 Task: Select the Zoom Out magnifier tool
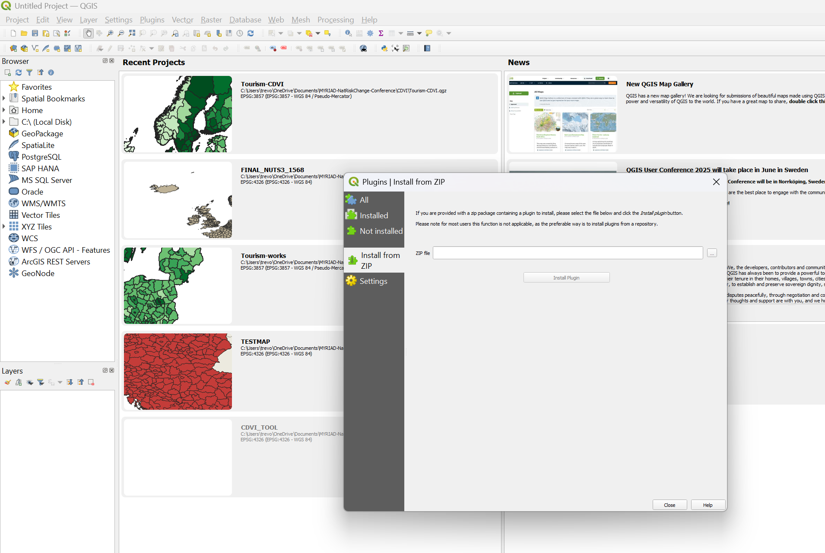pos(121,33)
